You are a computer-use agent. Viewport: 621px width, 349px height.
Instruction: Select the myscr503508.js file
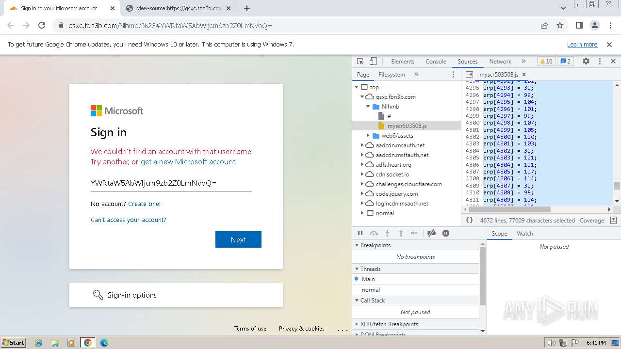click(x=407, y=126)
